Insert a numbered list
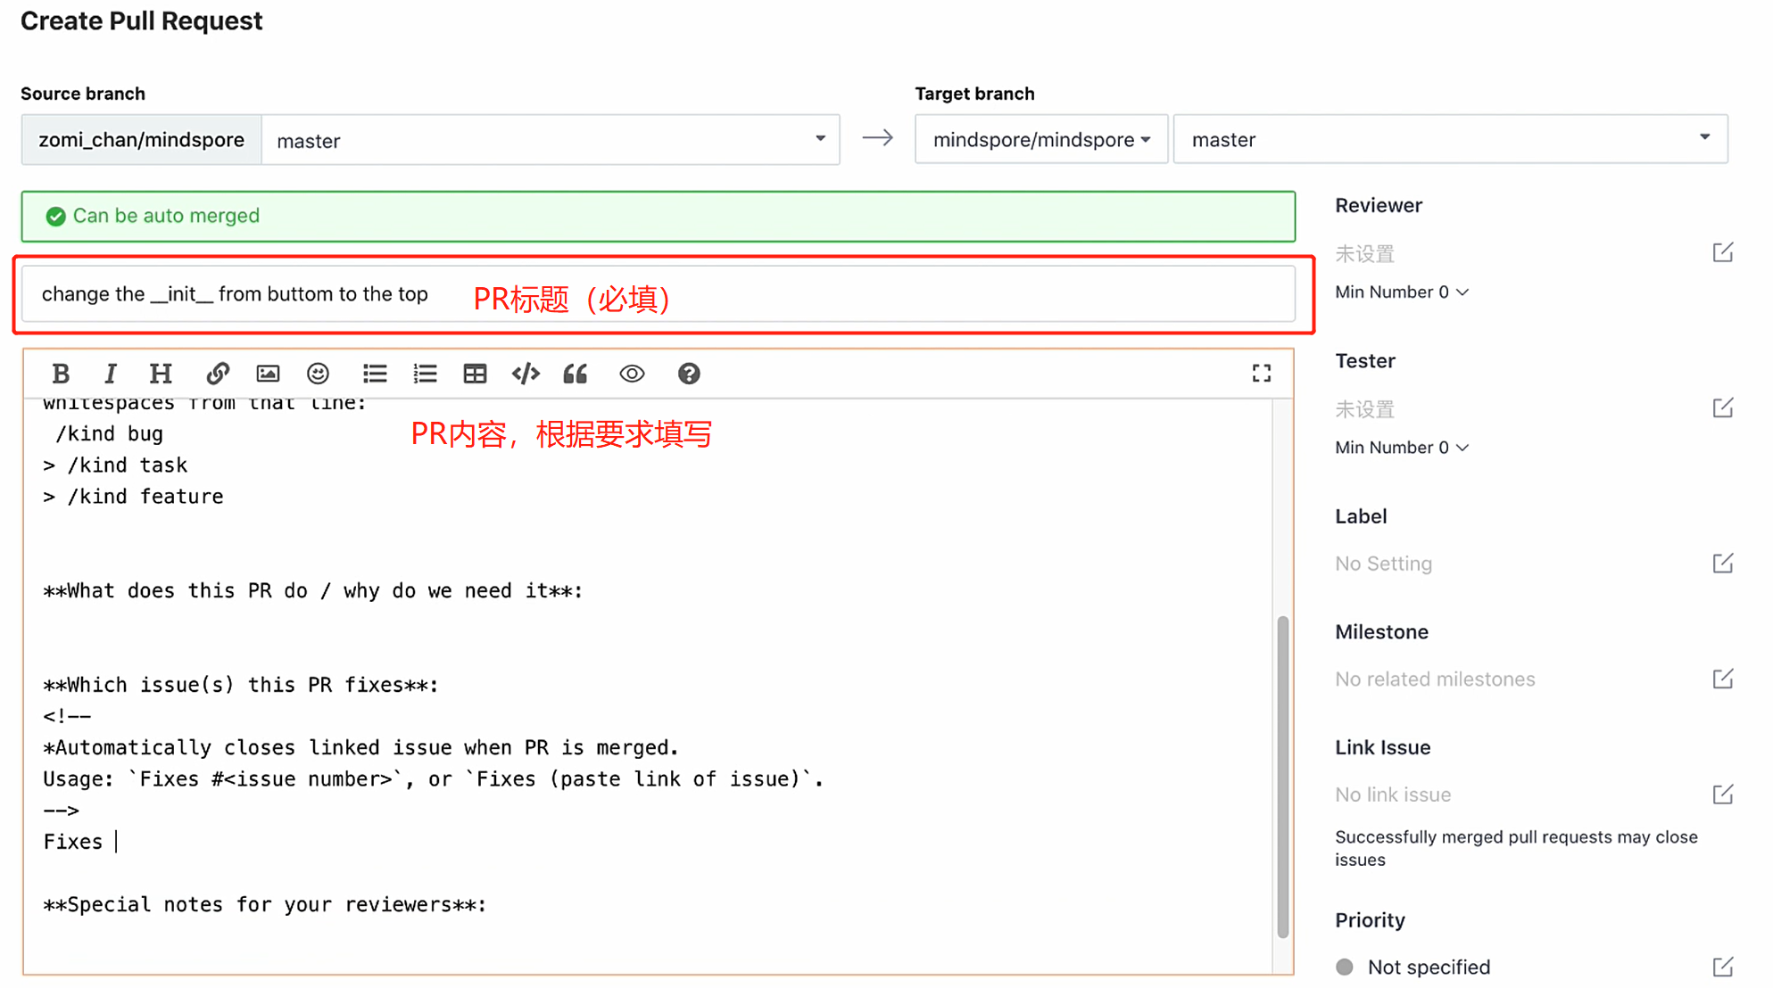This screenshot has width=1773, height=988. pyautogui.click(x=425, y=374)
